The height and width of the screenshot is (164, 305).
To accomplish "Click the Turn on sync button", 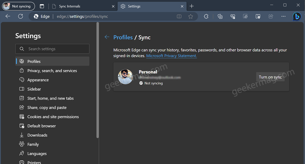I will (x=270, y=77).
